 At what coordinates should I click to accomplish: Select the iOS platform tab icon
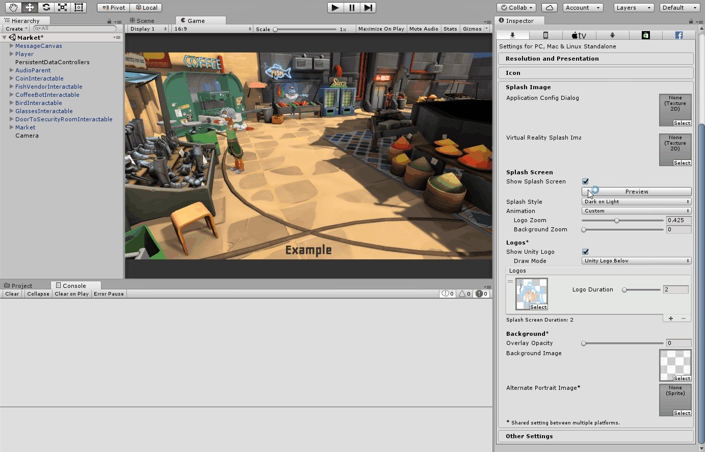[x=545, y=35]
